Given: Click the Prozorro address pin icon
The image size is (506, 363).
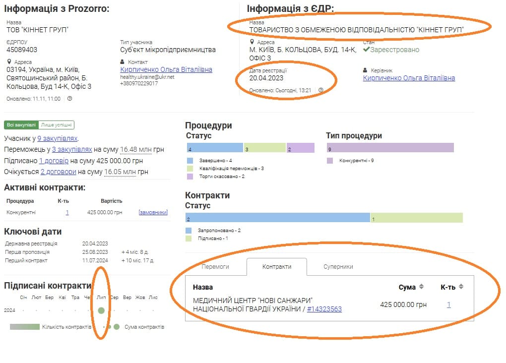Looking at the screenshot, I should coord(9,62).
